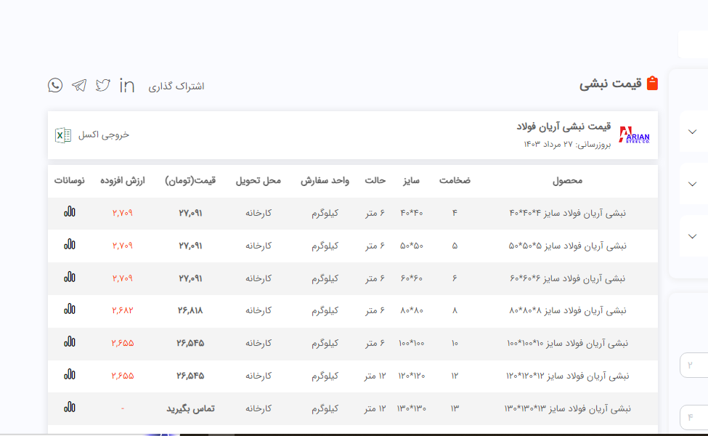Open product نبشی آریان فولاد سایز 50*50*5
Screen dimensions: 708x436
click(x=567, y=246)
